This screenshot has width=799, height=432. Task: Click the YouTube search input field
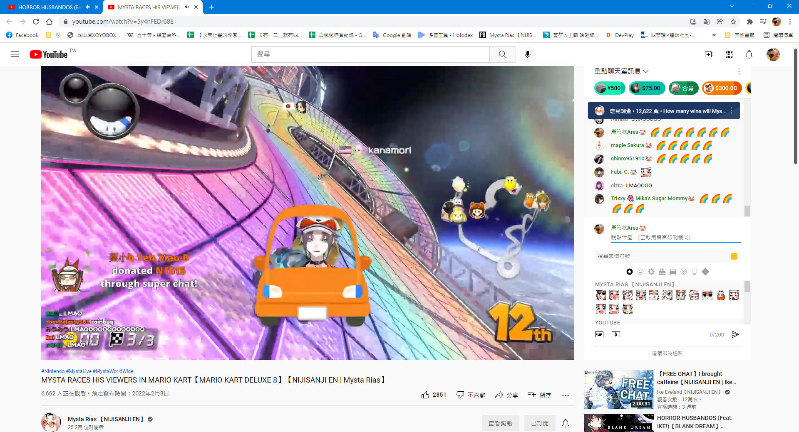tap(370, 54)
